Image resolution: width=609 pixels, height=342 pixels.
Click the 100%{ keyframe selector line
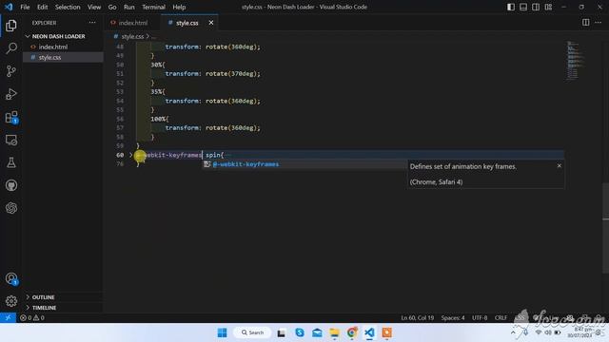tap(160, 119)
